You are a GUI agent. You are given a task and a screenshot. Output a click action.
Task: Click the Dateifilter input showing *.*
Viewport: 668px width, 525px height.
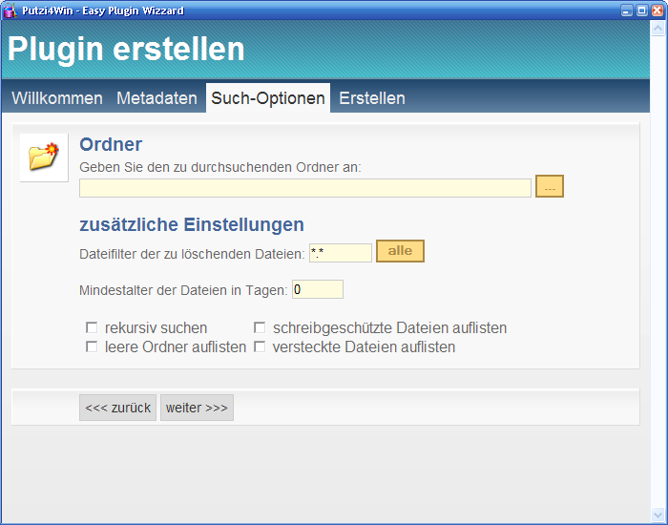click(x=341, y=253)
